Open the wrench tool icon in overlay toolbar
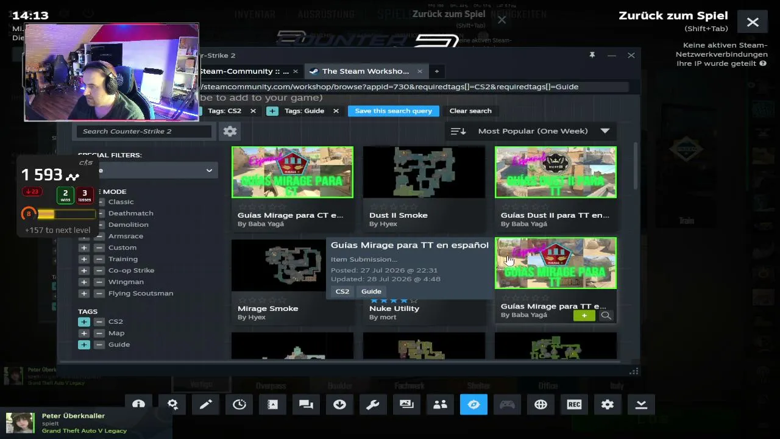Image resolution: width=780 pixels, height=439 pixels. click(x=373, y=405)
